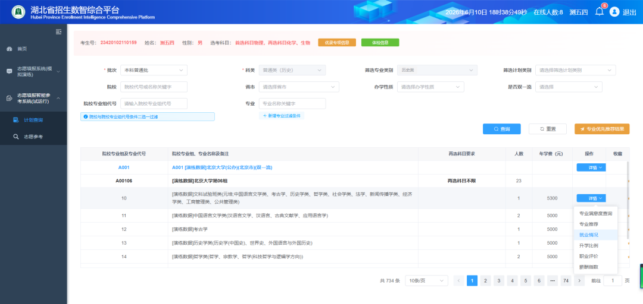Screen dimensions: 643x304
Task: Open 详情 dropdown in row 10
Action: coord(591,198)
